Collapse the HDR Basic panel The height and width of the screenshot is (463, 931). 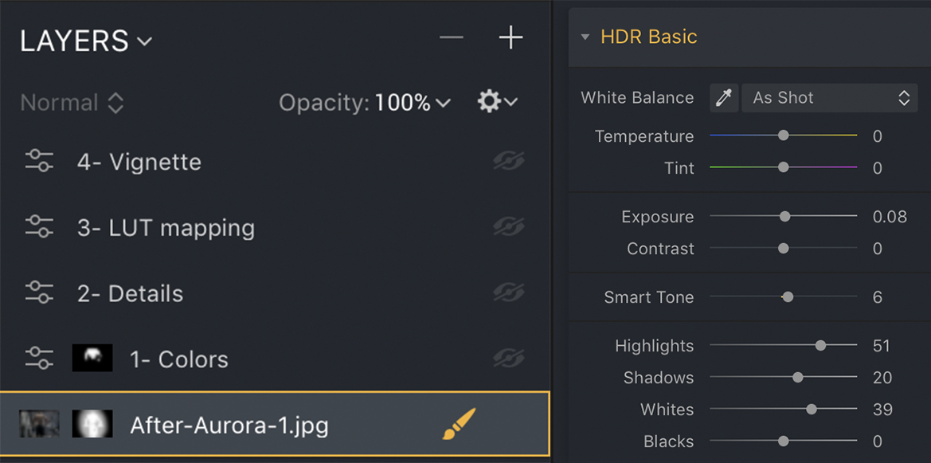585,37
